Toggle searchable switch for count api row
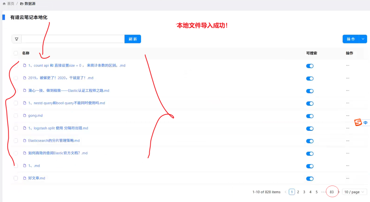Screen dimensions: 370x202 (x=310, y=66)
